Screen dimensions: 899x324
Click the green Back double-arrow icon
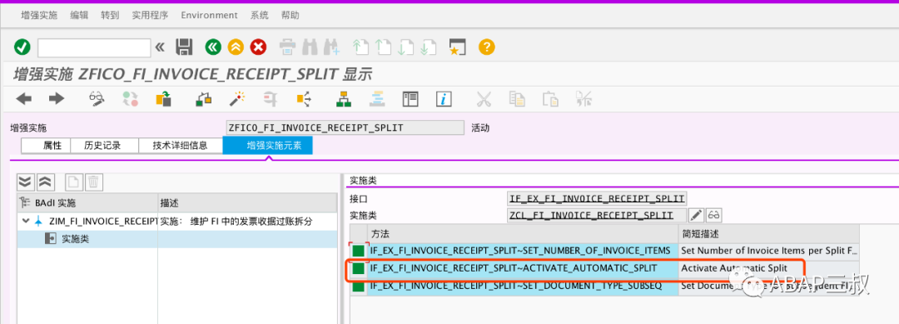[213, 47]
